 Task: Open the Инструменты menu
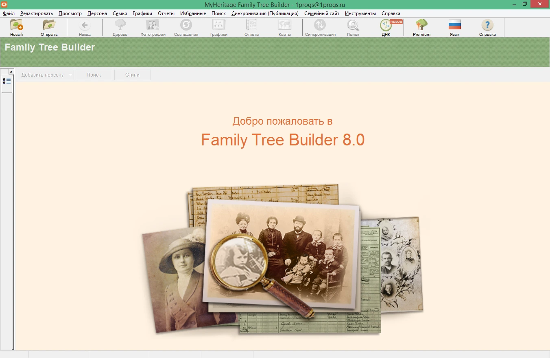(360, 13)
